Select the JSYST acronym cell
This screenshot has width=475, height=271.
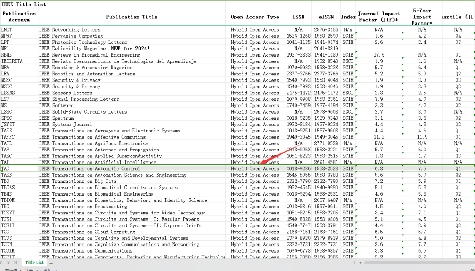(x=19, y=125)
